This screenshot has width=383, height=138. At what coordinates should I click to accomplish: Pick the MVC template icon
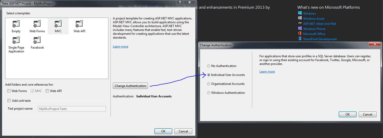pyautogui.click(x=58, y=24)
